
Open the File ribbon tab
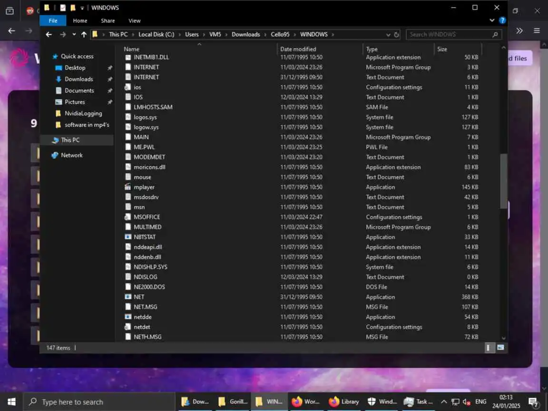pyautogui.click(x=53, y=20)
